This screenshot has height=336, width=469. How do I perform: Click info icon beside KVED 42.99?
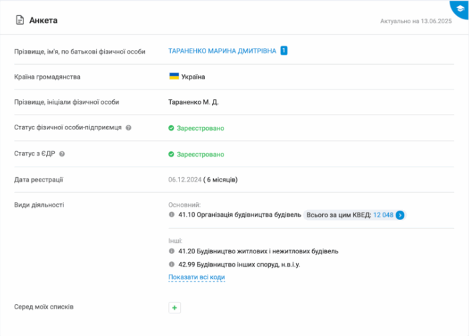tap(171, 264)
